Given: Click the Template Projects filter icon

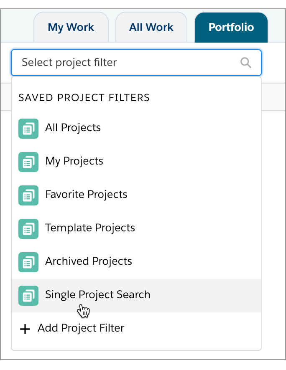Looking at the screenshot, I should click(x=28, y=229).
